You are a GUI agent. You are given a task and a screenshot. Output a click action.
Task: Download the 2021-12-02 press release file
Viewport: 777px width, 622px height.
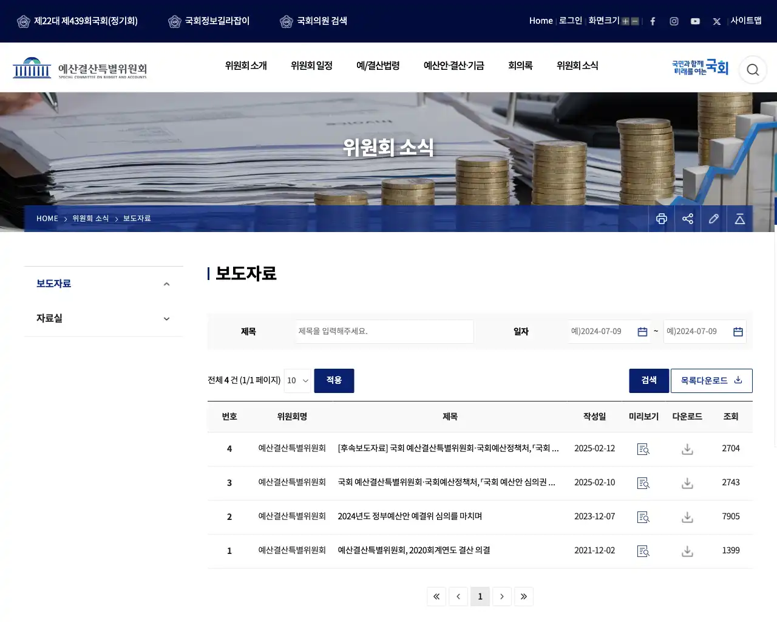tap(687, 551)
